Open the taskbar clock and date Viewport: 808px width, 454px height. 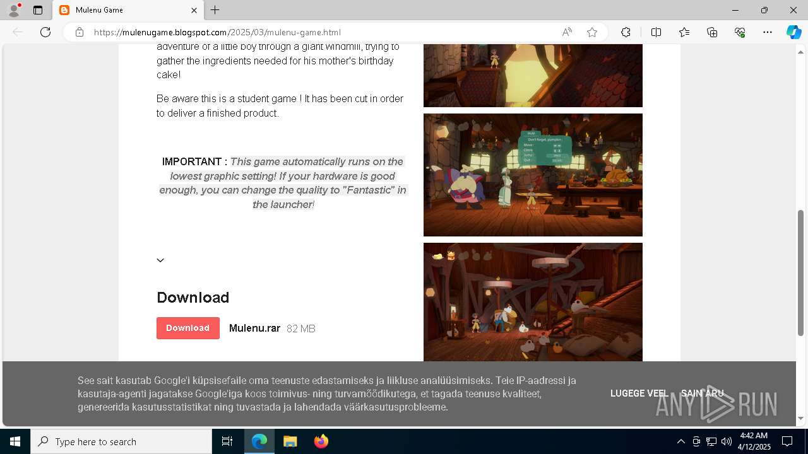754,441
